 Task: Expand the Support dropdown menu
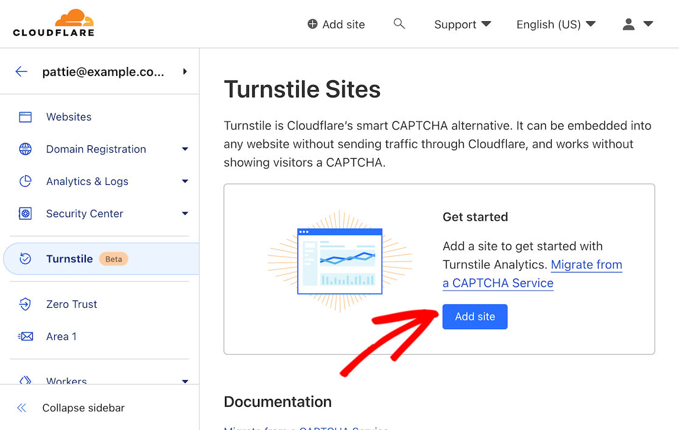click(462, 24)
